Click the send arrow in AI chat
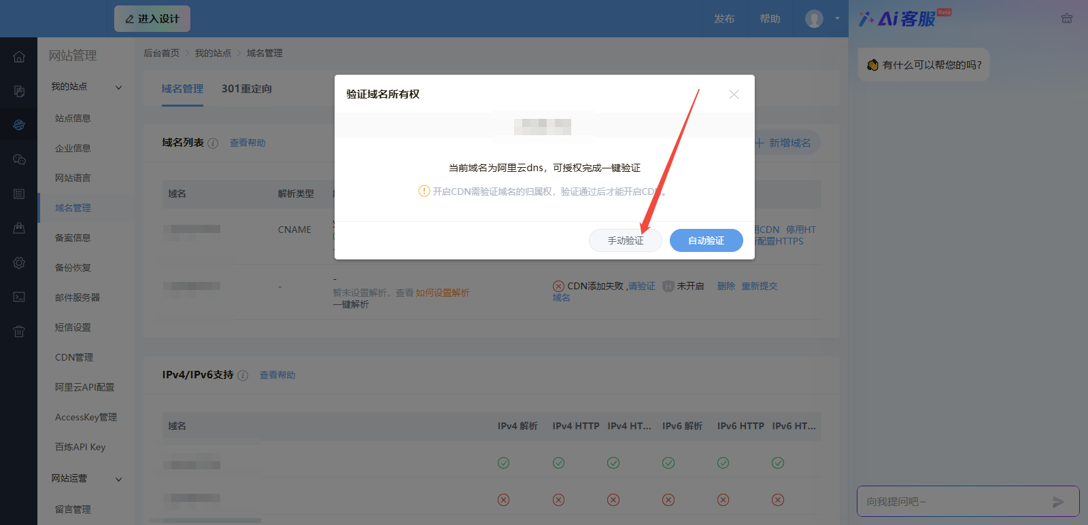The height and width of the screenshot is (525, 1088). tap(1058, 502)
